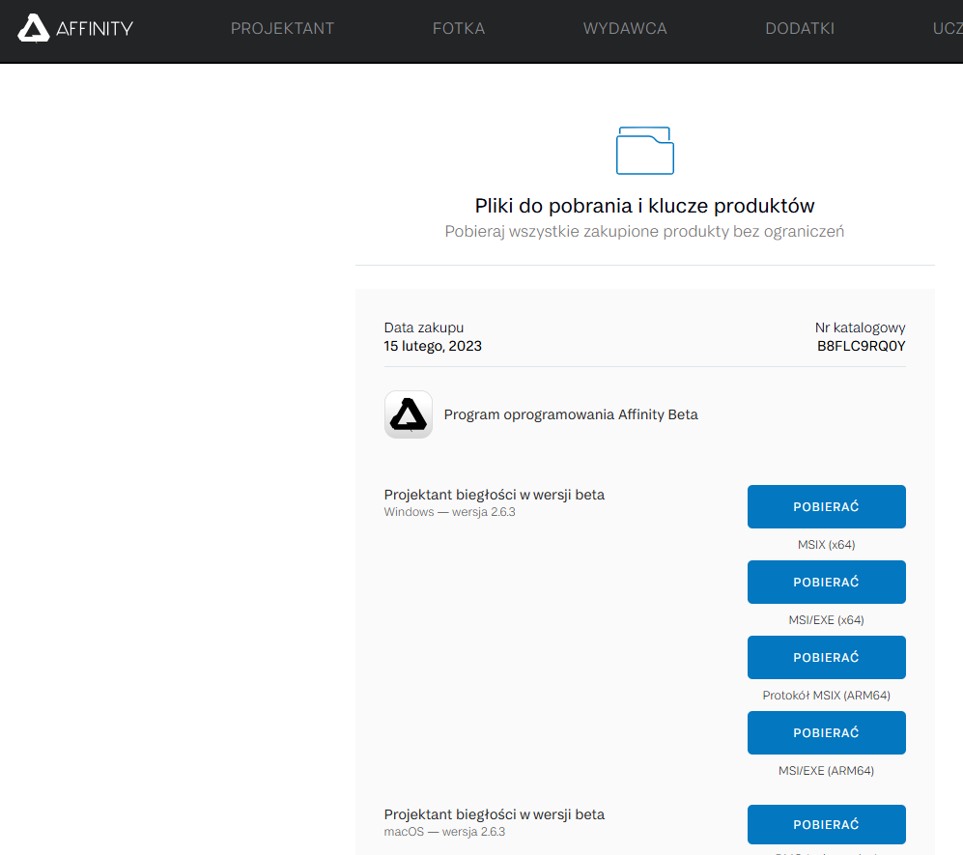Screen dimensions: 963x855
Task: Click the 'Nr katalogowy' label
Action: click(861, 328)
